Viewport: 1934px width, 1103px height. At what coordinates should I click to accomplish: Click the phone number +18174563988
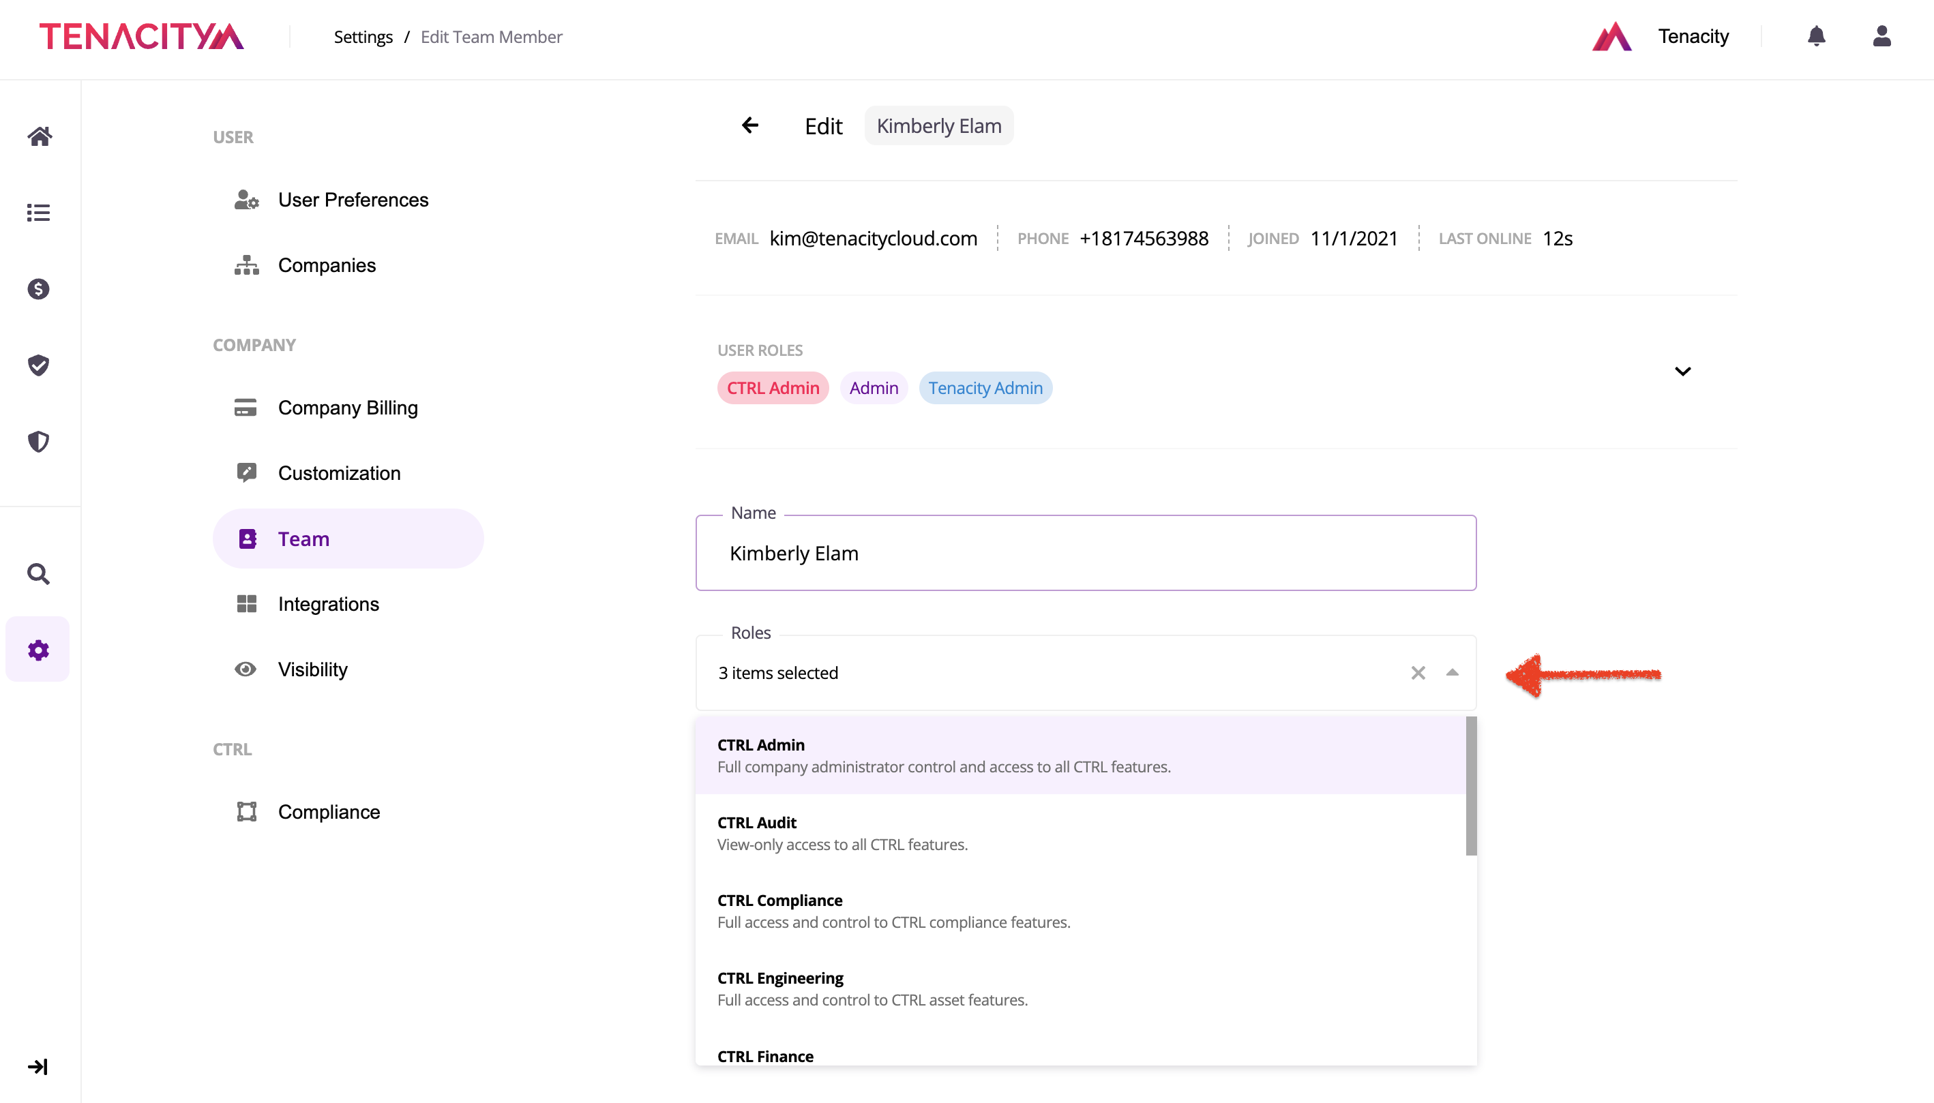point(1144,239)
